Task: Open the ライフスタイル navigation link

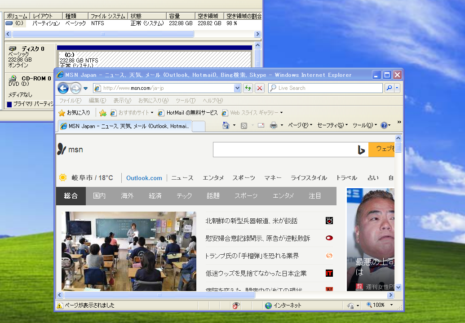Action: click(x=309, y=178)
